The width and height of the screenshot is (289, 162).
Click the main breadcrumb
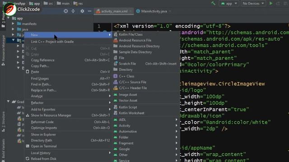[x=63, y=3]
